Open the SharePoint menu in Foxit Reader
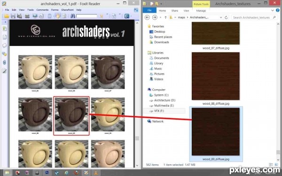Image resolution: width=282 pixels, height=176 pixels. tap(67, 10)
